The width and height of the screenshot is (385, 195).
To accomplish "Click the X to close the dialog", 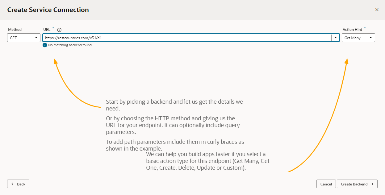I will tap(377, 10).
